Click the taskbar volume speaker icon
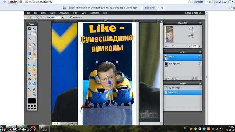The width and height of the screenshot is (235, 132). coord(221,129)
